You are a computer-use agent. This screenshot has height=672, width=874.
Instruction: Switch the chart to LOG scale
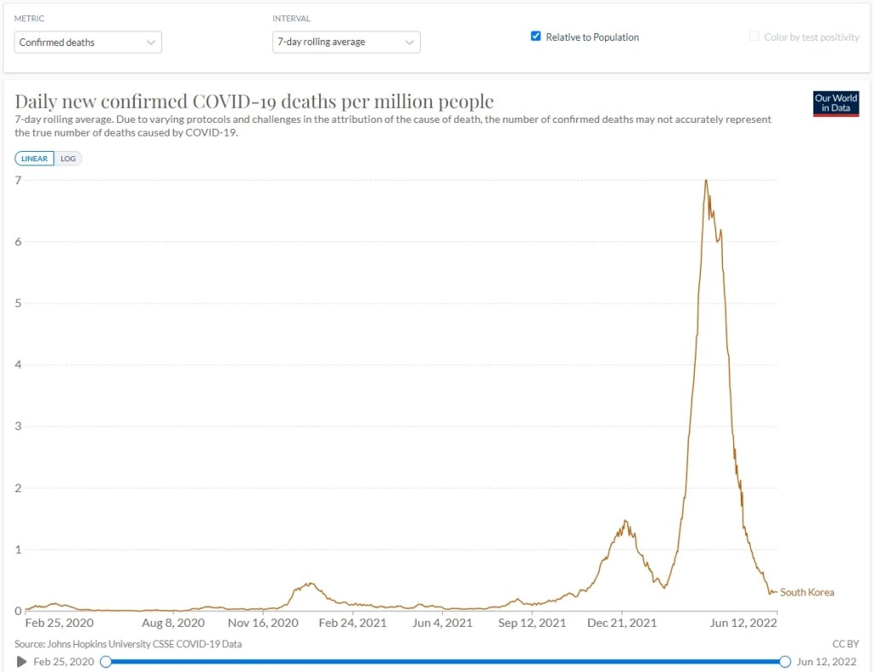[x=68, y=159]
